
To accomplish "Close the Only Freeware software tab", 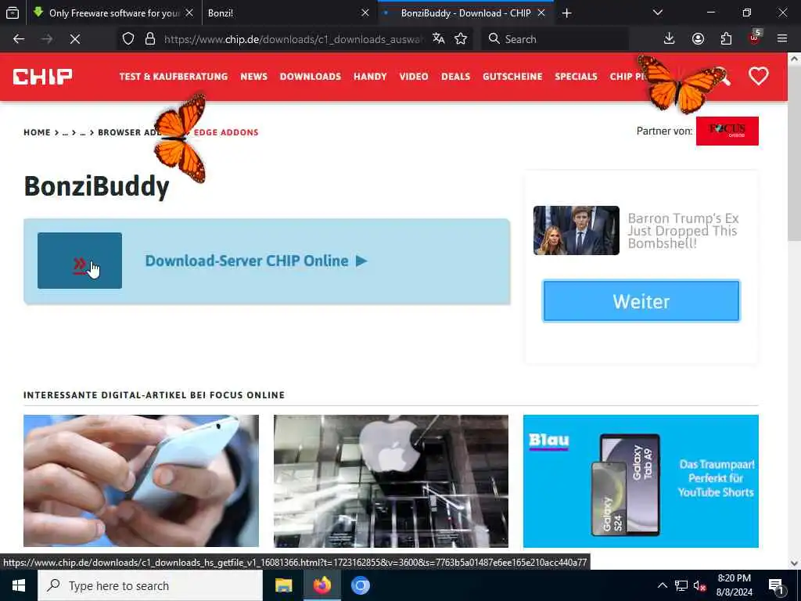I will (189, 13).
